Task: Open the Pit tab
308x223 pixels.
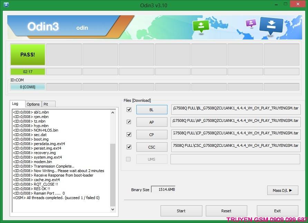Action: tap(46, 104)
